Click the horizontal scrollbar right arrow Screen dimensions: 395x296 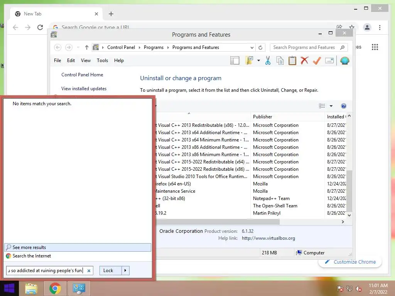[343, 222]
